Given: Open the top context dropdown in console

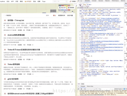Looking at the screenshot, I should pyautogui.click(x=90, y=89).
